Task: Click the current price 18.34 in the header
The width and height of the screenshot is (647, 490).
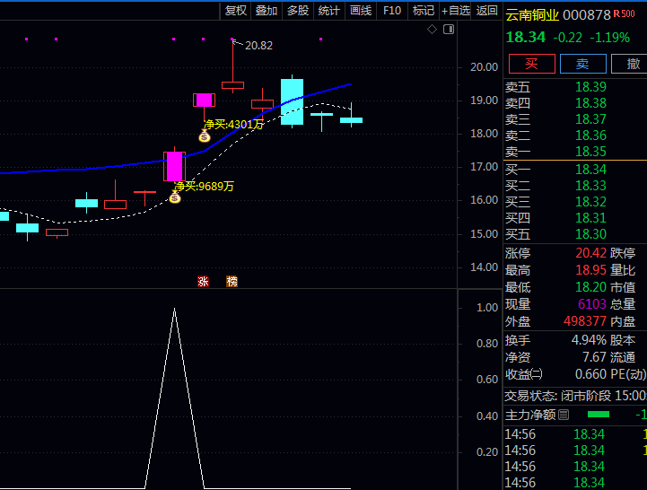Action: pos(526,37)
